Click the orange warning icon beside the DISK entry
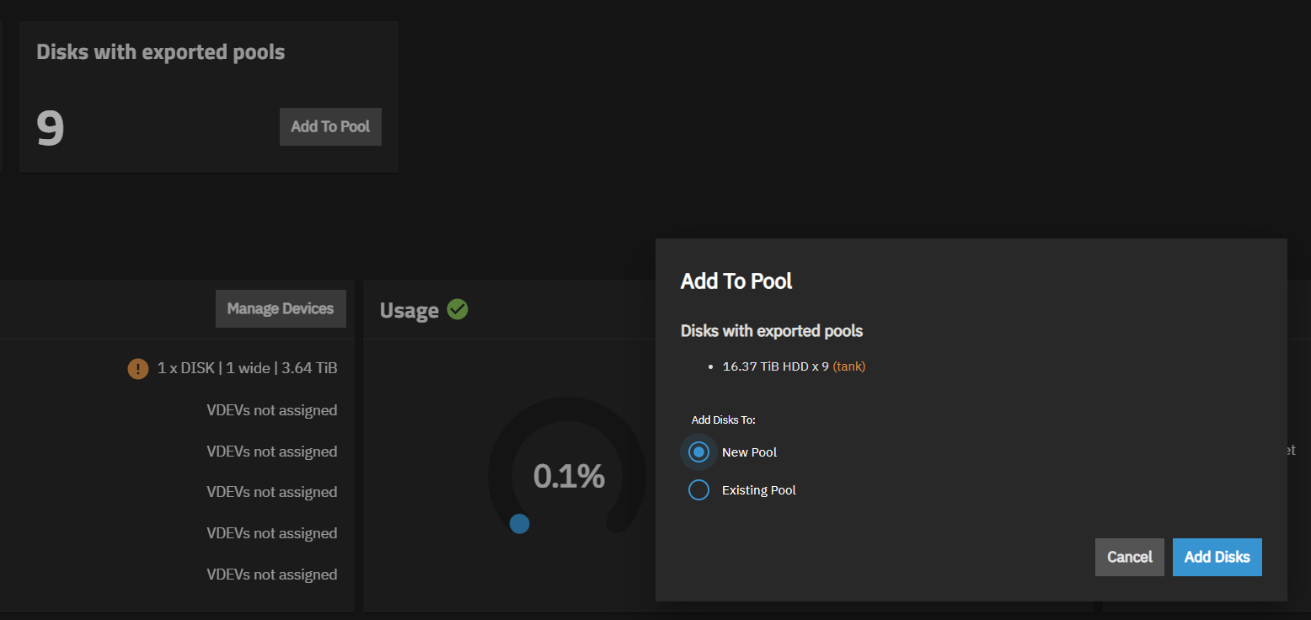1311x620 pixels. point(137,368)
